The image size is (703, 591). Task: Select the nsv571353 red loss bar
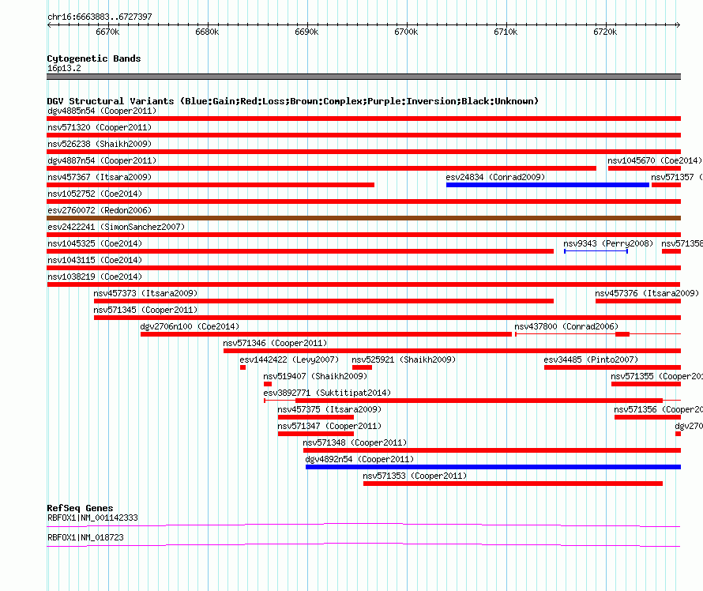pyautogui.click(x=513, y=484)
